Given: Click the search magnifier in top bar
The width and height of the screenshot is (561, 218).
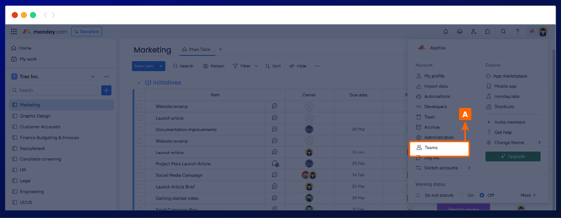Looking at the screenshot, I should coord(503,32).
